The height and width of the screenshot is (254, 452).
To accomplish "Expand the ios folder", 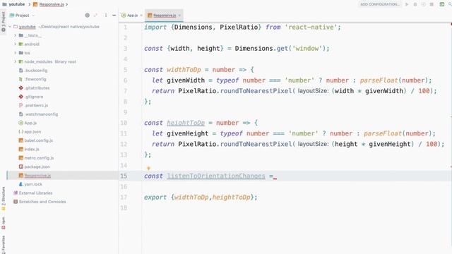I will point(16,53).
